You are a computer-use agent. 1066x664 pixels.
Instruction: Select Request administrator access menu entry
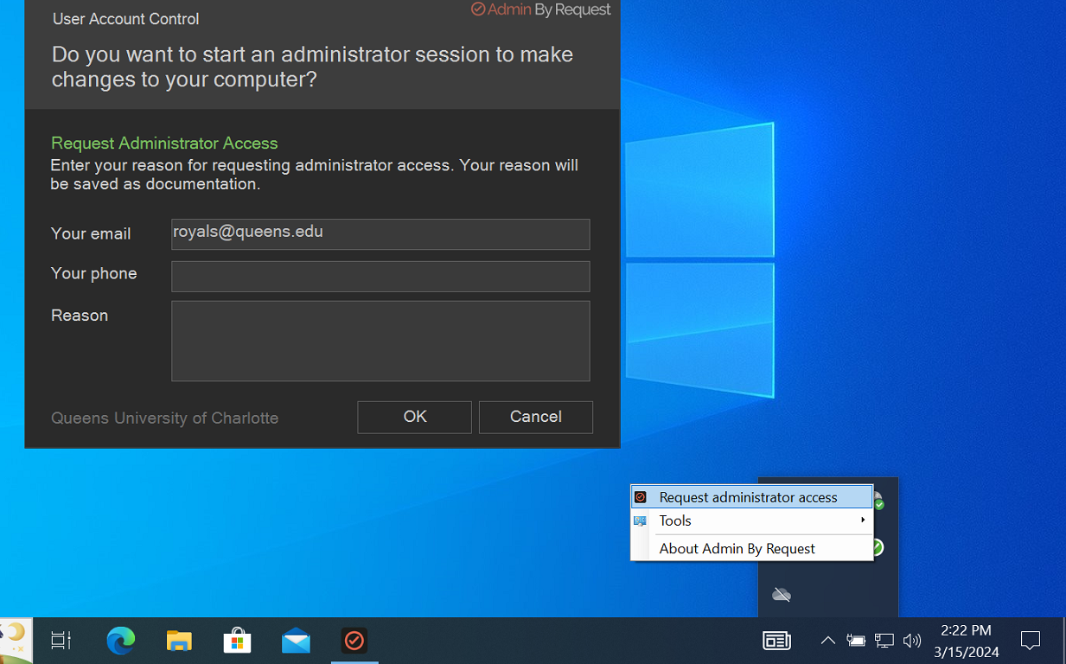point(752,497)
